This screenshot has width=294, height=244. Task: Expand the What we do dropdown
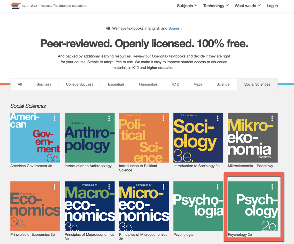point(247,5)
